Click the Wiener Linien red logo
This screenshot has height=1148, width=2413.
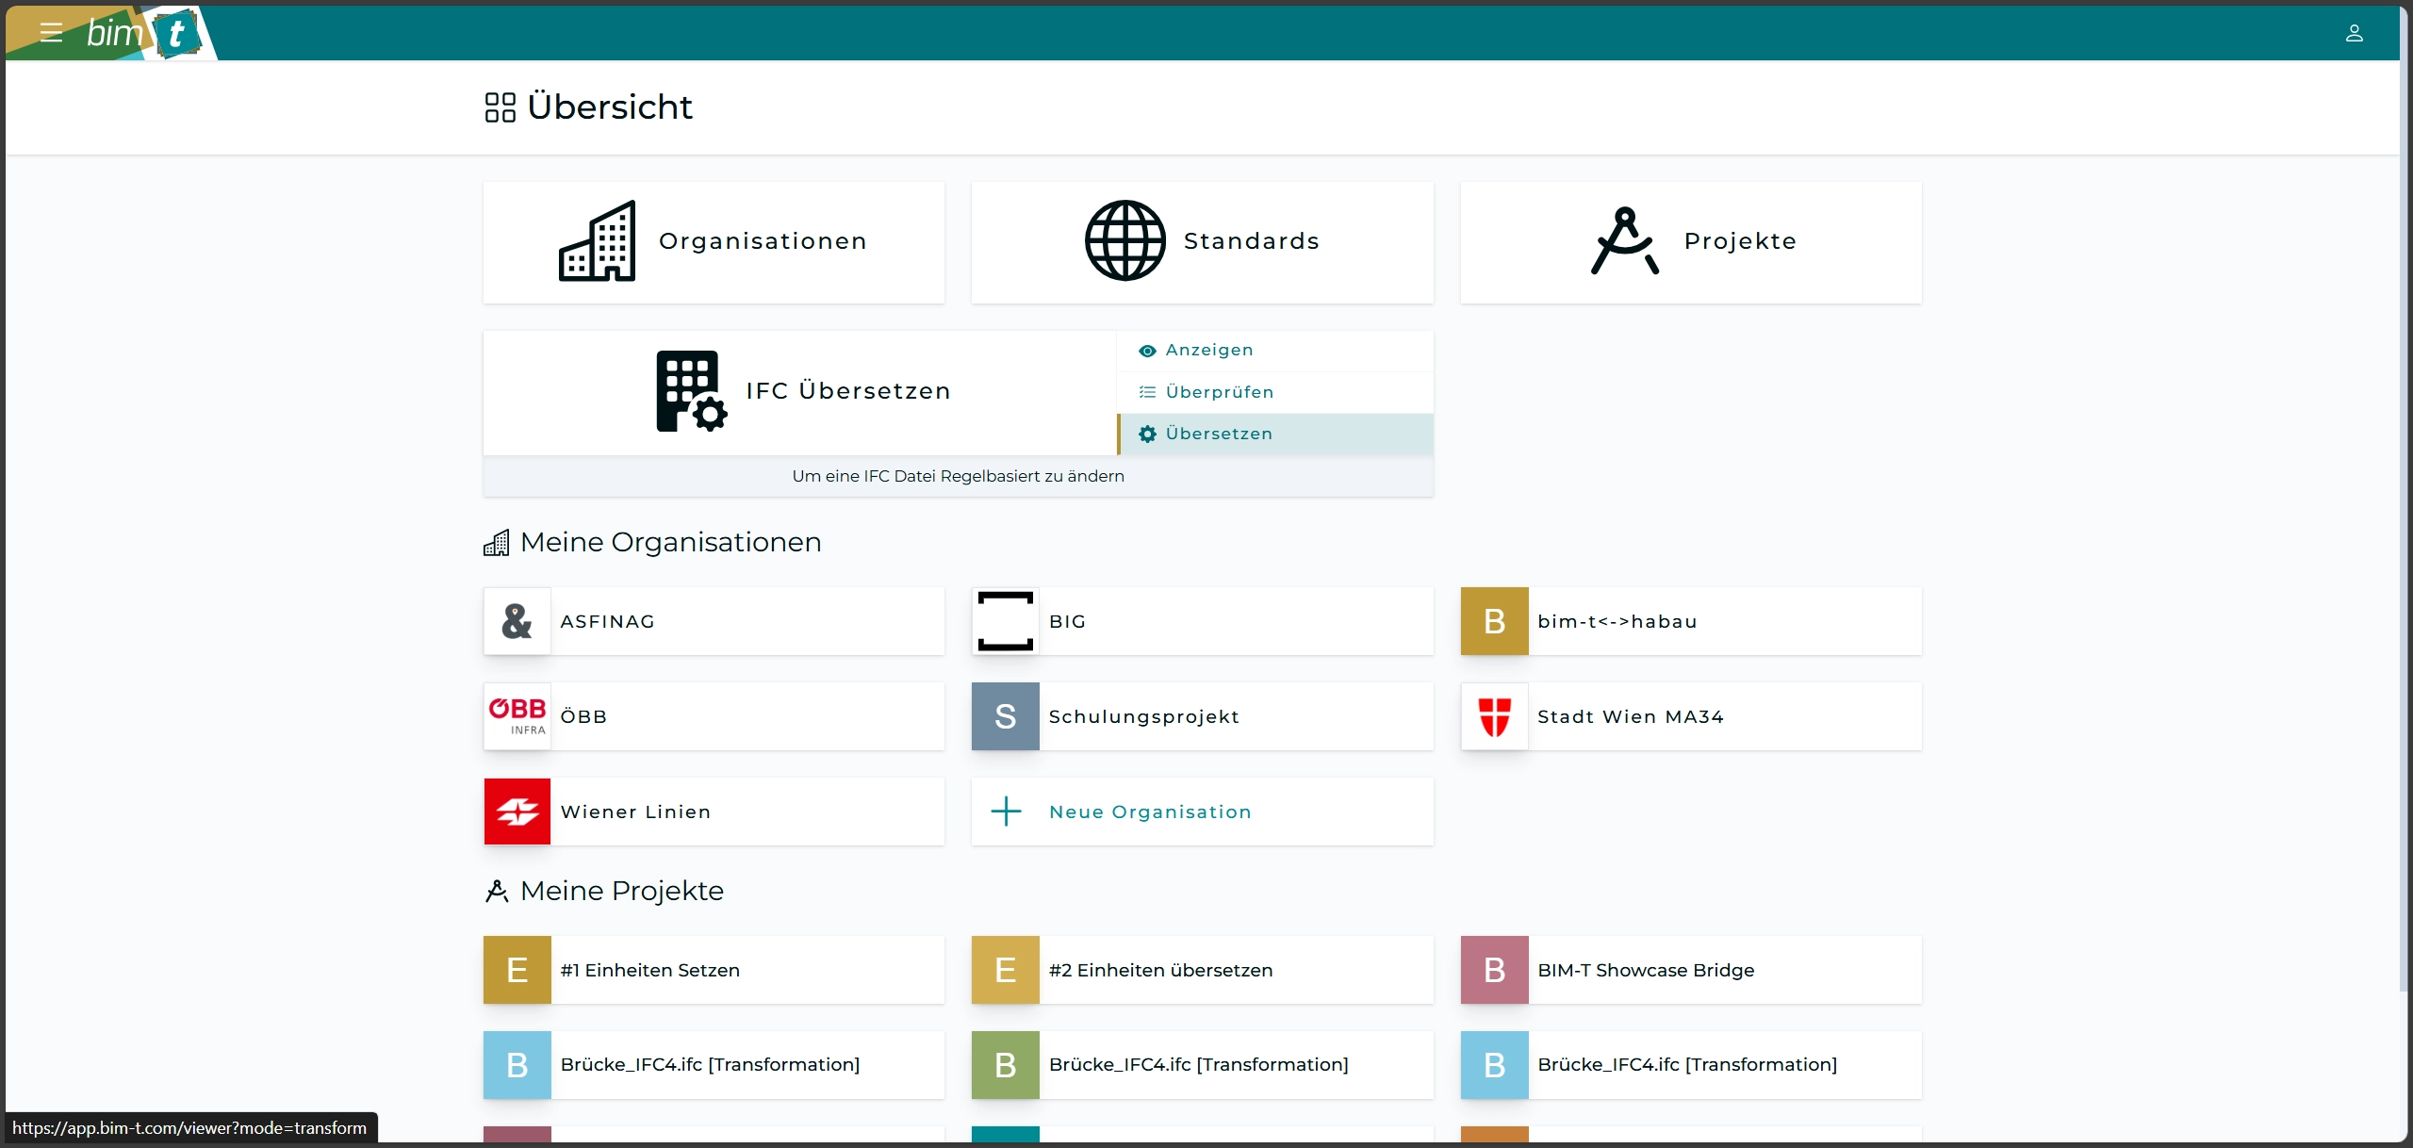pyautogui.click(x=517, y=812)
